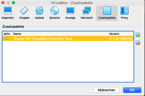
Task: Select the Zusatzpakete icon
Action: pyautogui.click(x=107, y=11)
